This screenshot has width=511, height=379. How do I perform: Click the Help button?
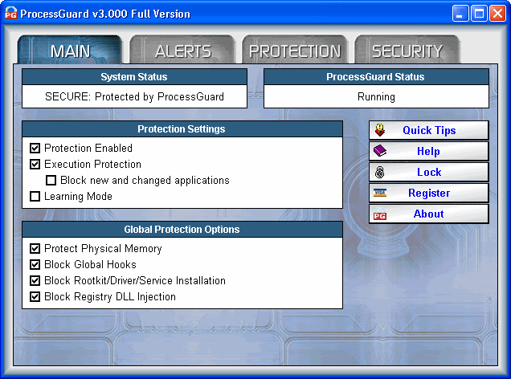click(429, 151)
